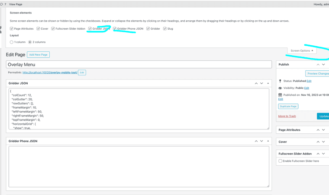Screen dimensions: 329x195
Task: Edit the publish Status link
Action: [309, 81]
